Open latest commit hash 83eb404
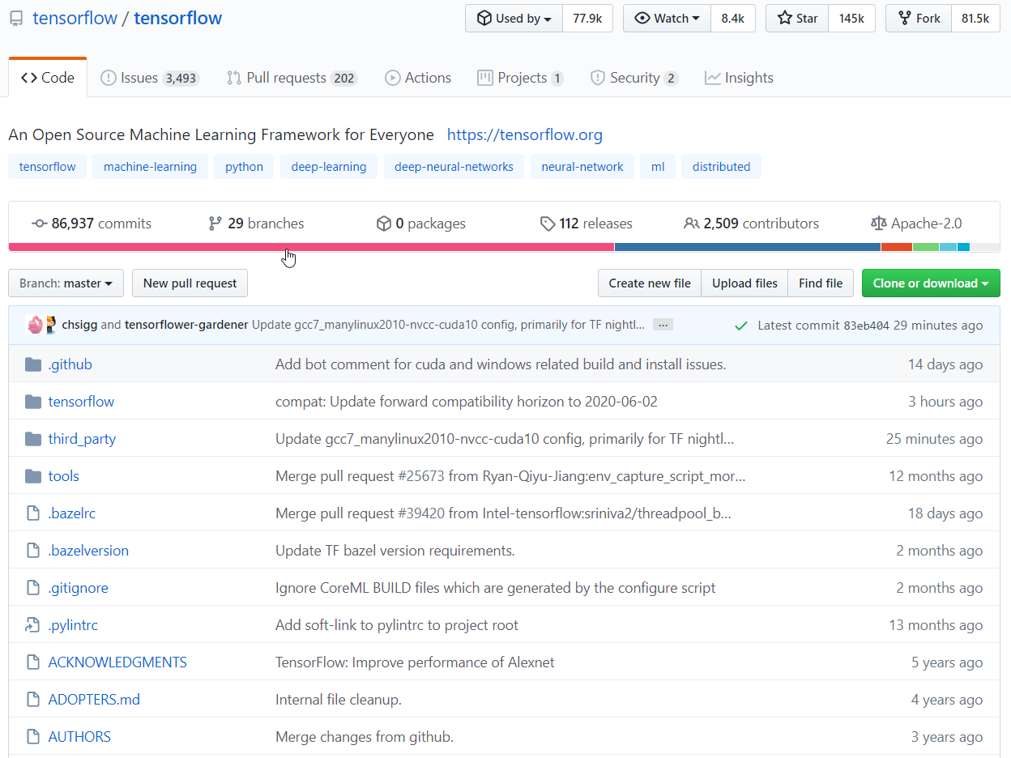The image size is (1011, 758). pyautogui.click(x=866, y=326)
